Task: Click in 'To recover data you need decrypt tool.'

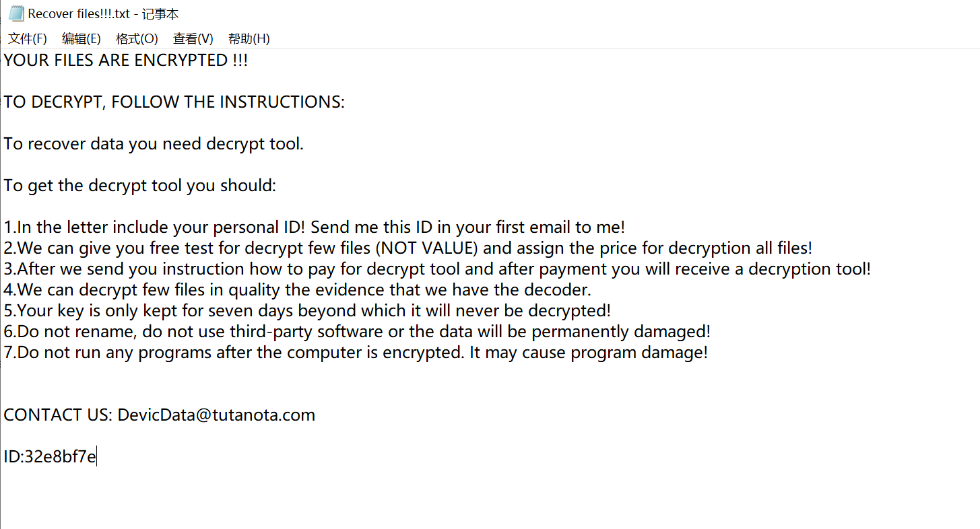Action: [154, 144]
